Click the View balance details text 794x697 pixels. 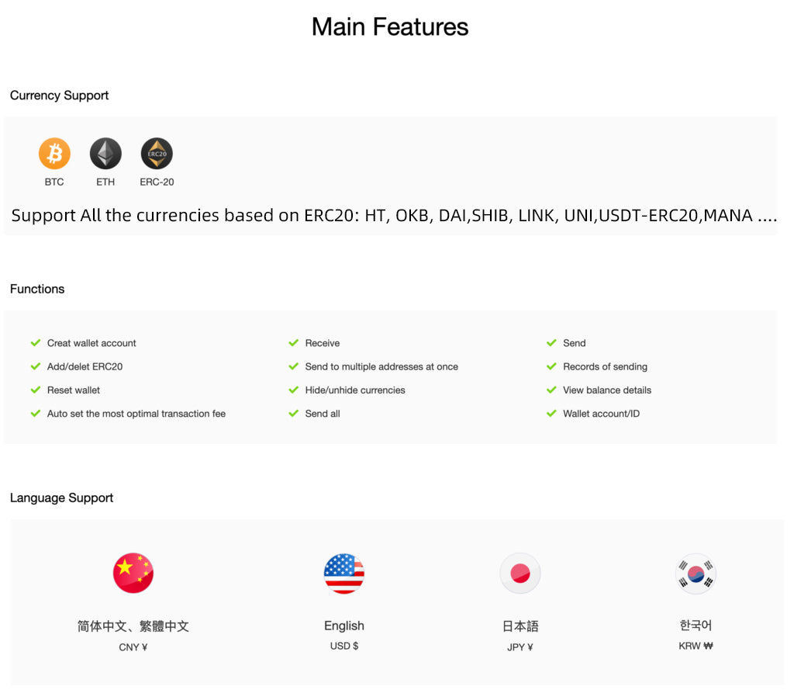point(607,390)
